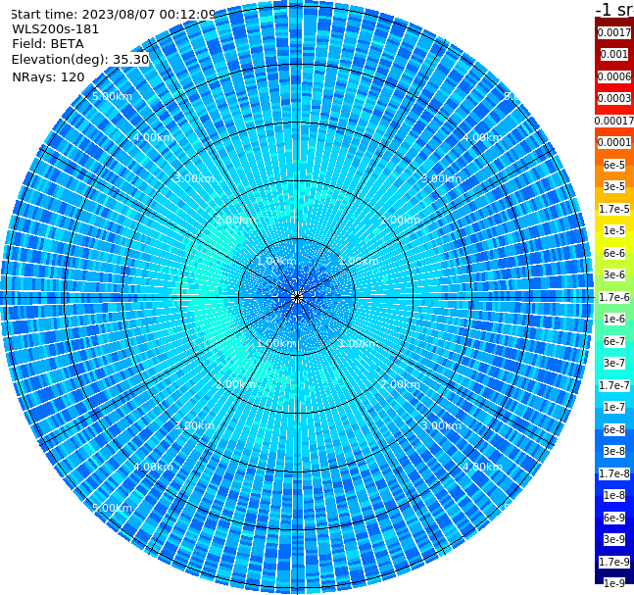Screen dimensions: 634x595
Task: Click the 'Field: BETA' label
Action: (x=48, y=44)
